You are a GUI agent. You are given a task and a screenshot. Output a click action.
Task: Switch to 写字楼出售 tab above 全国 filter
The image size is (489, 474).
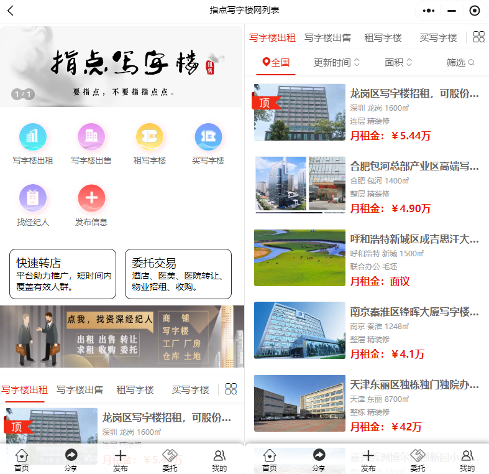point(327,37)
